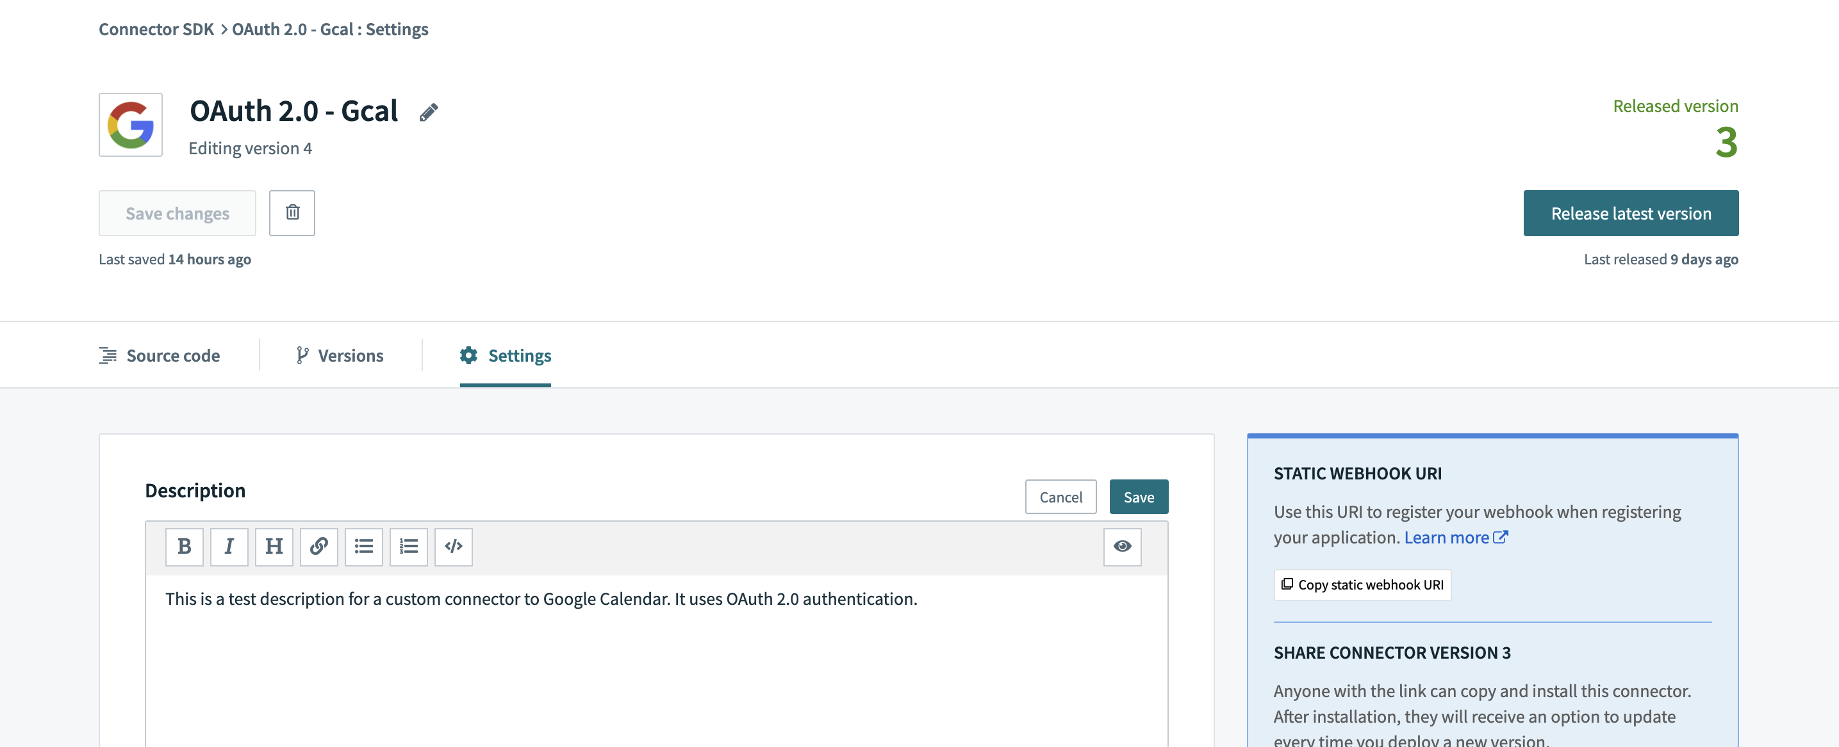Copy the static webhook URI

click(x=1362, y=584)
